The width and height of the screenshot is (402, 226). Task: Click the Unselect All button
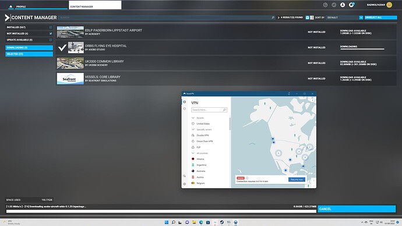pos(380,17)
